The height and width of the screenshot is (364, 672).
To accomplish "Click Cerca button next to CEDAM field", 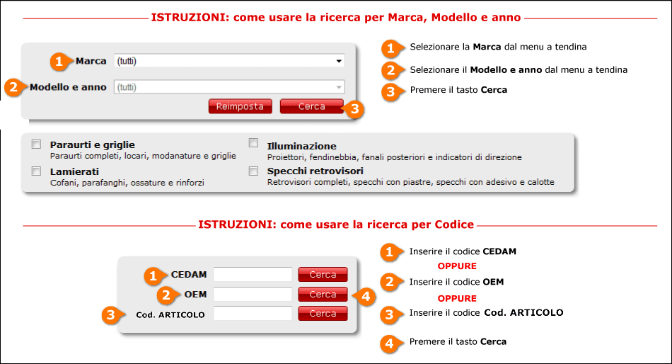I will click(x=323, y=274).
